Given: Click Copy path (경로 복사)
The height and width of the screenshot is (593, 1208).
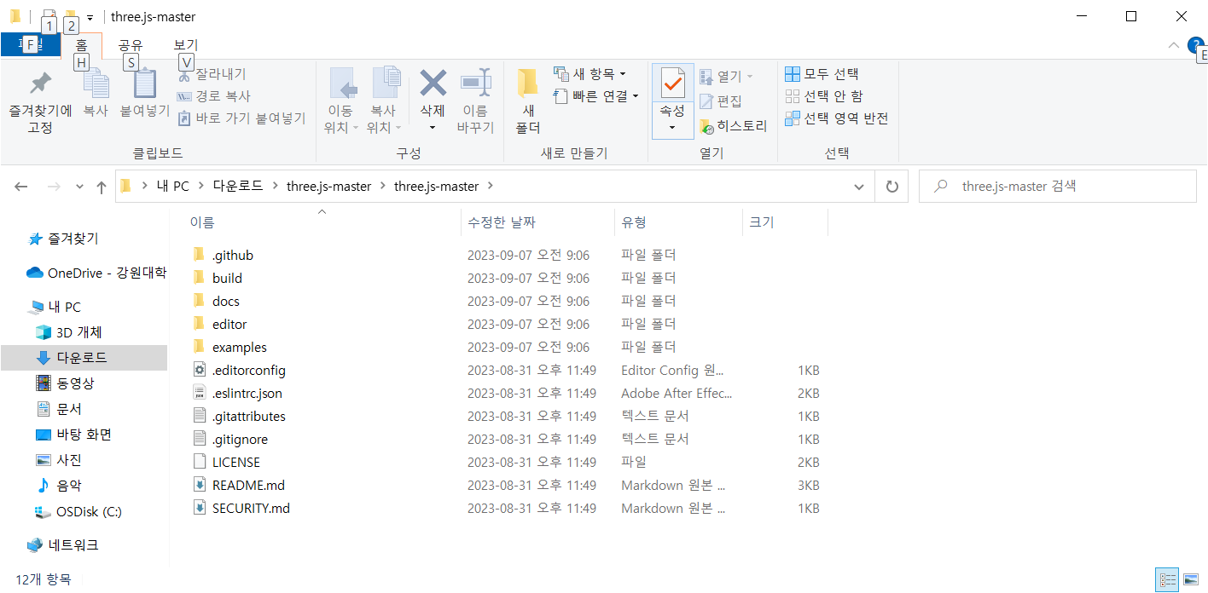Looking at the screenshot, I should (x=213, y=96).
